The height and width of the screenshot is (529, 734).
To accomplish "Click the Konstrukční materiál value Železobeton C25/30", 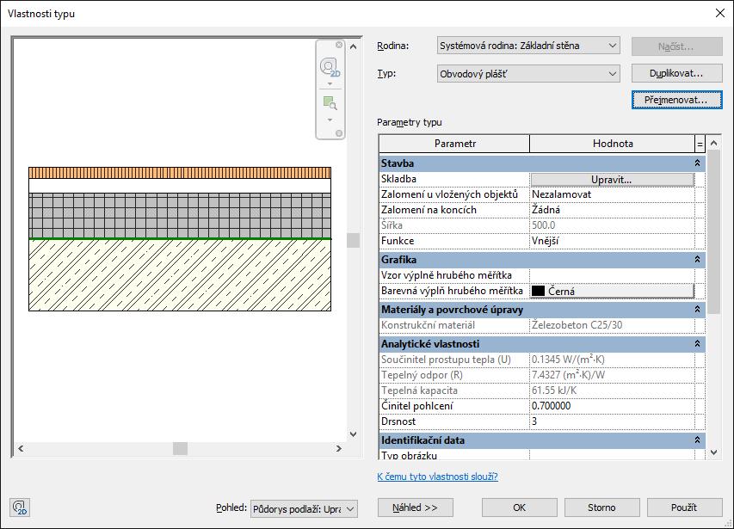I will 612,324.
